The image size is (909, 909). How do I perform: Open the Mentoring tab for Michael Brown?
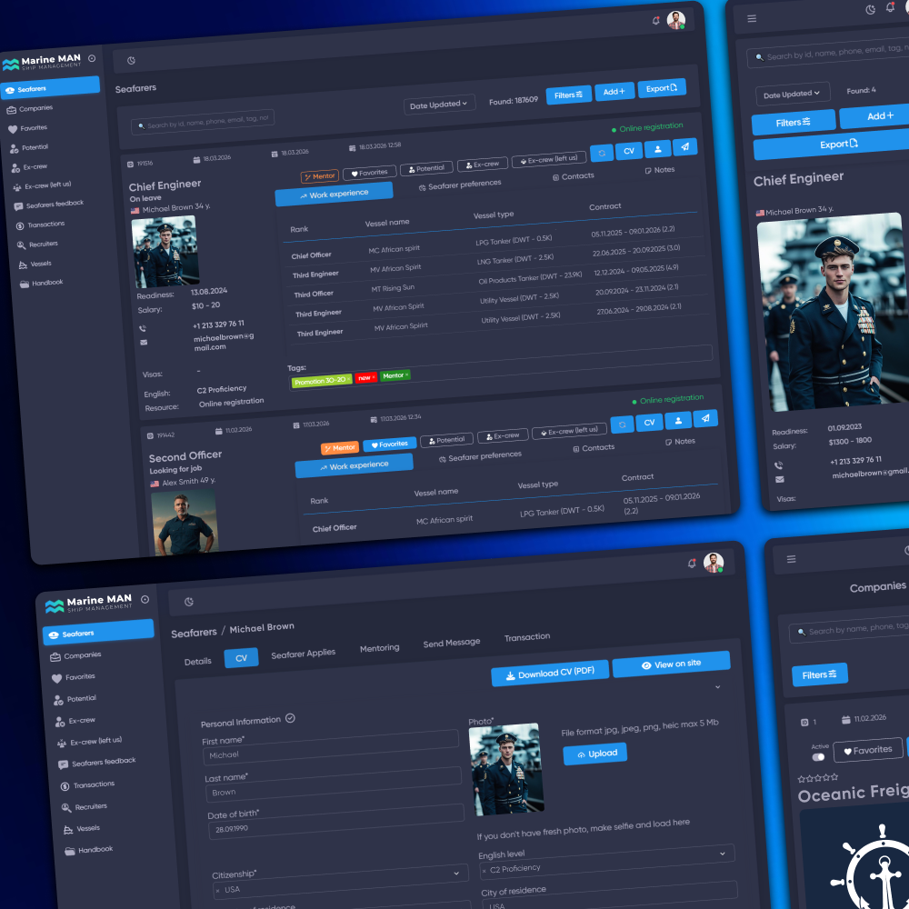pos(380,647)
